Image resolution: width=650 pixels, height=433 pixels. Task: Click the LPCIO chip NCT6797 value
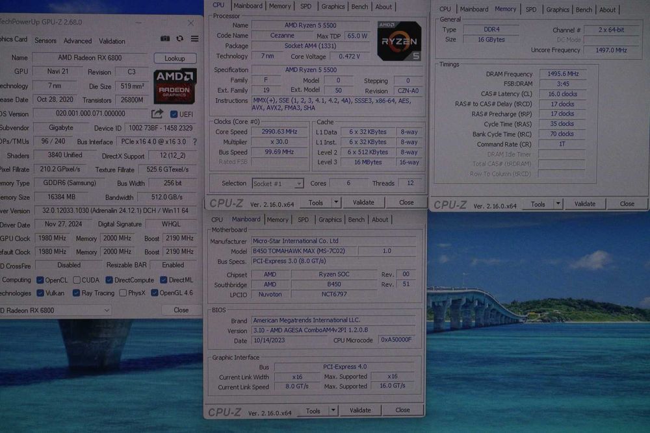pyautogui.click(x=333, y=294)
